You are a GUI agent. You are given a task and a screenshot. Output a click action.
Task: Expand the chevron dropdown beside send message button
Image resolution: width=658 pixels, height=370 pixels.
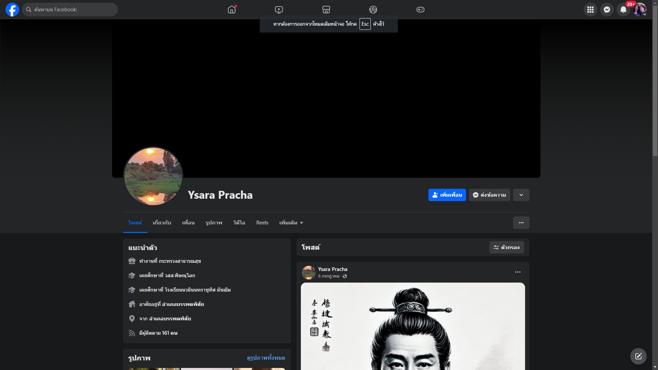coord(521,195)
